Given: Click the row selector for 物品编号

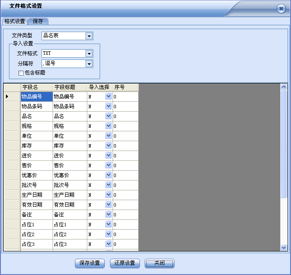Looking at the screenshot, I should (x=12, y=97).
